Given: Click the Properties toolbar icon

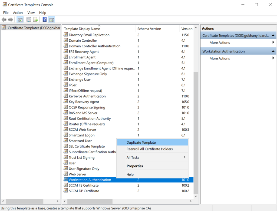Looking at the screenshot, I should (x=29, y=20).
